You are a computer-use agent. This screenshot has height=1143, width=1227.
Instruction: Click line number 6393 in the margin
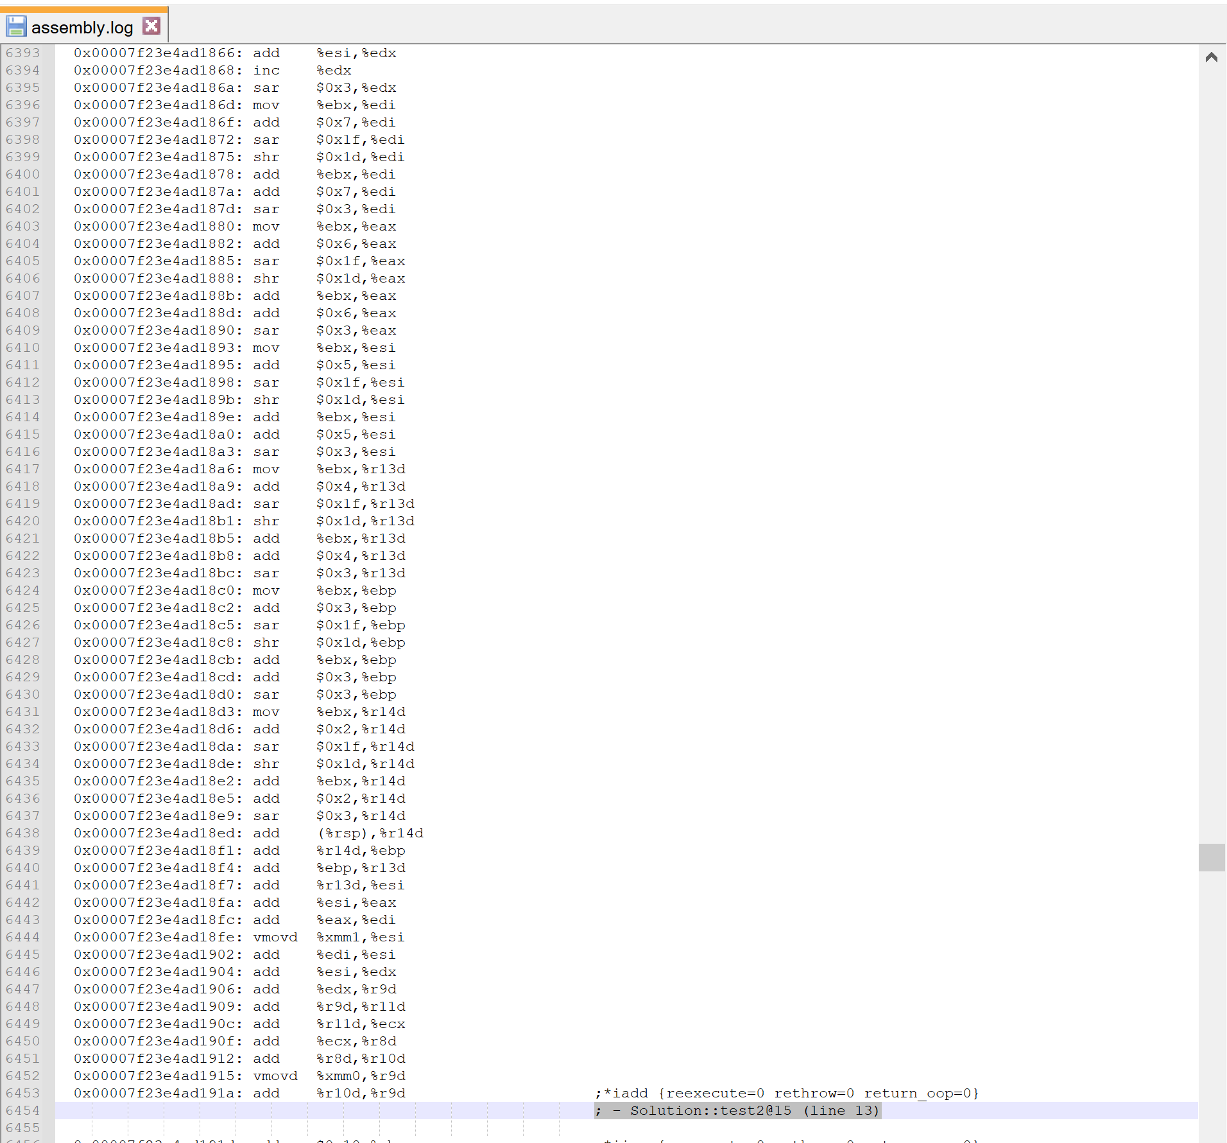click(23, 53)
